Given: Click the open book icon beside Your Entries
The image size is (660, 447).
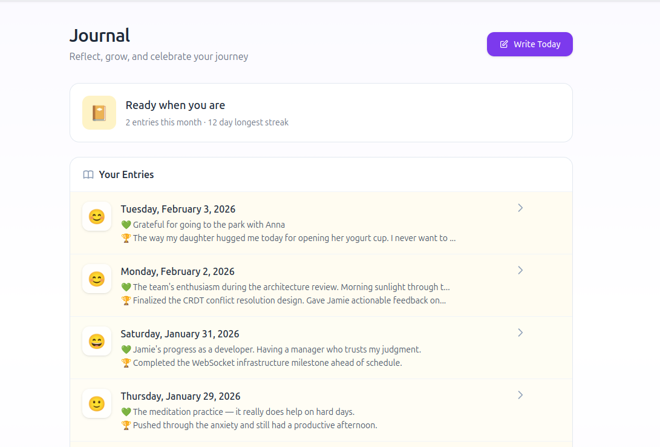Looking at the screenshot, I should (x=88, y=174).
